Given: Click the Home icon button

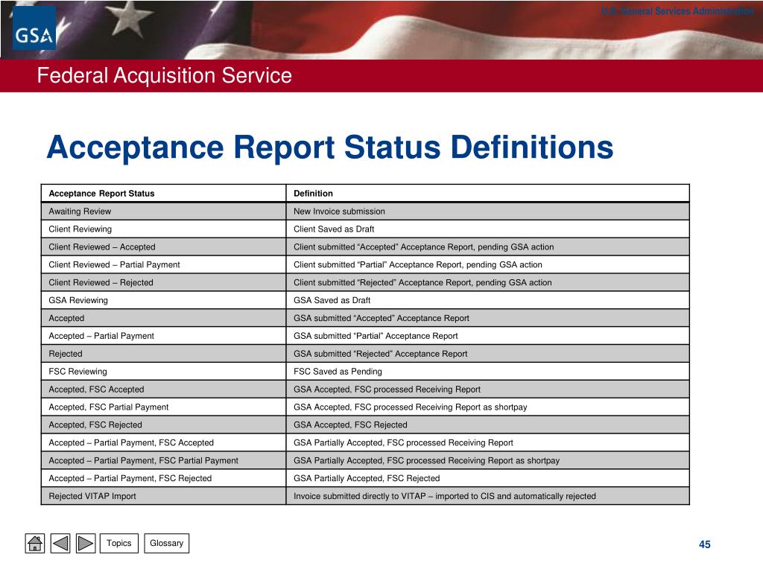Looking at the screenshot, I should click(34, 543).
